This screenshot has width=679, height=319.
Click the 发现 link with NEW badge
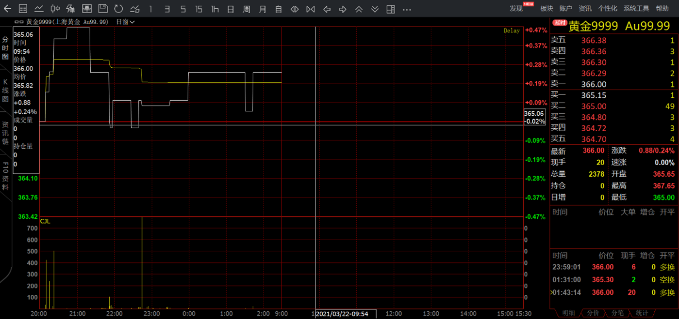click(x=516, y=8)
